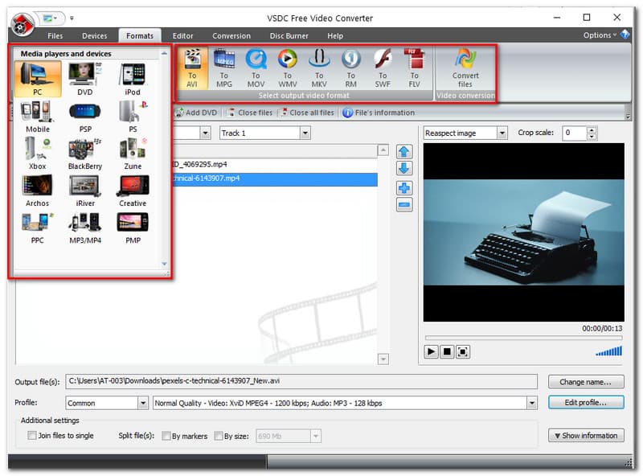Screen dimensions: 643x476
Task: Click the video preview seek slider
Action: 523,338
